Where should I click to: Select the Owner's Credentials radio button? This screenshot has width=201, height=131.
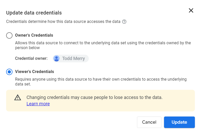point(9,35)
